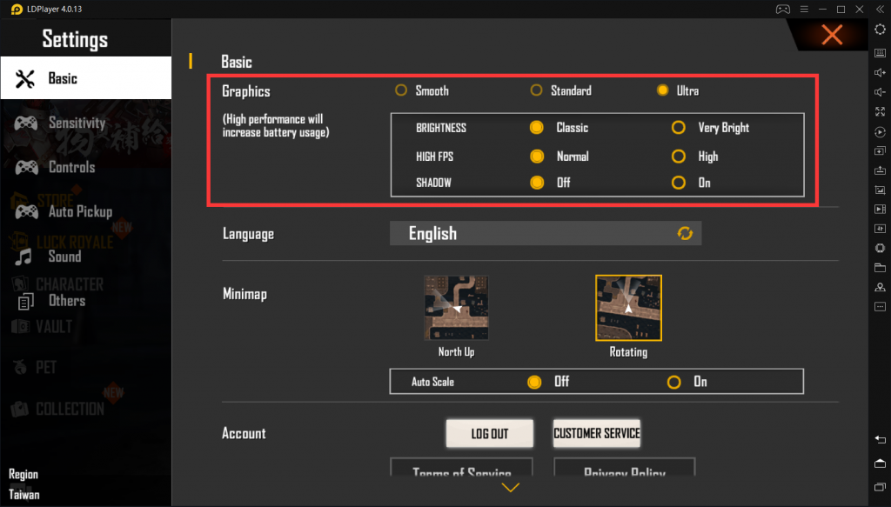
Task: Switch to the Controls tab
Action: pos(71,167)
